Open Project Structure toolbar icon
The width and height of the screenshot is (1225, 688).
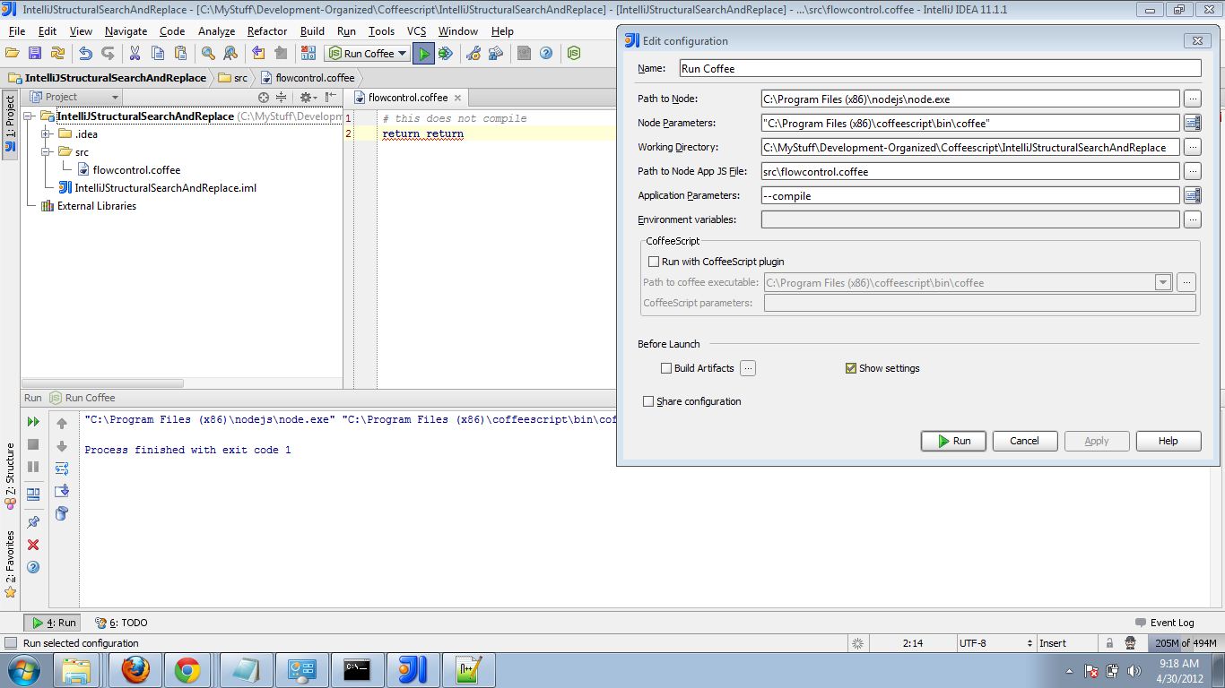click(x=495, y=54)
